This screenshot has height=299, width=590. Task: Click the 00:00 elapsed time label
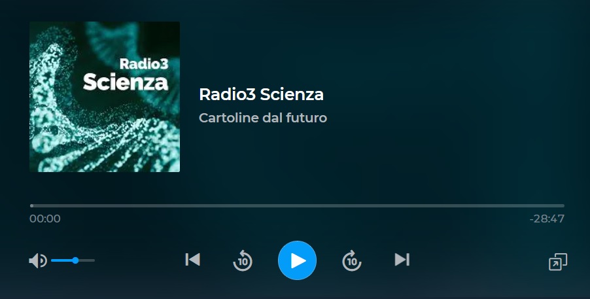44,219
